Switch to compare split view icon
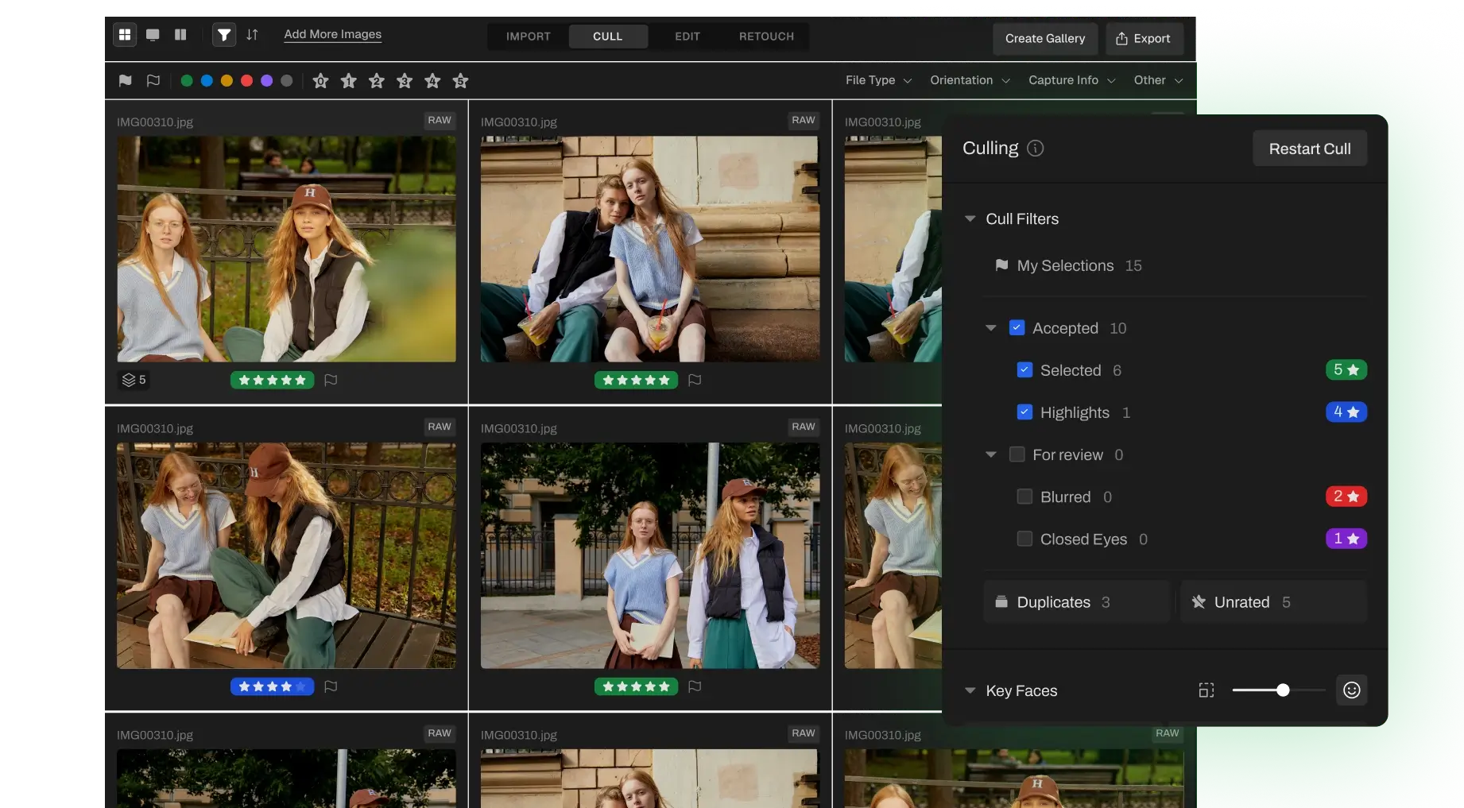Screen dimensions: 1464x808 click(180, 34)
